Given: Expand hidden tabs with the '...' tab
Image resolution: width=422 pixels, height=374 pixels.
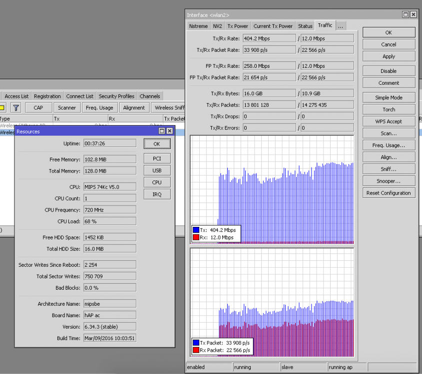Looking at the screenshot, I should point(340,26).
